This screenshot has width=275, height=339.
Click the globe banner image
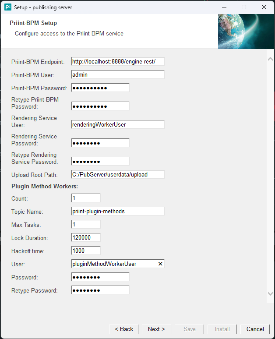point(246,32)
